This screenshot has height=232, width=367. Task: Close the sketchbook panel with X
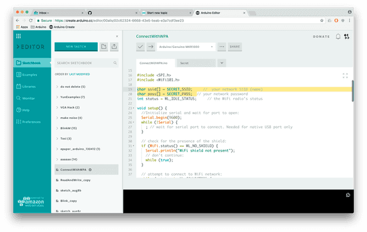tap(117, 36)
